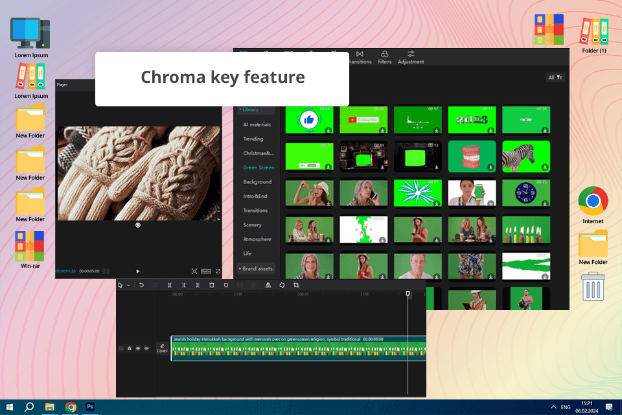
Task: Select Atmosphere category
Action: [x=257, y=239]
